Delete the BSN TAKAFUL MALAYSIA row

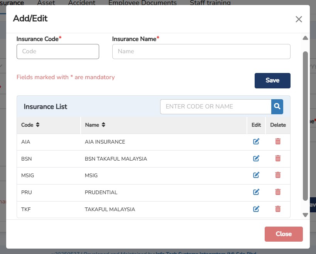point(278,158)
